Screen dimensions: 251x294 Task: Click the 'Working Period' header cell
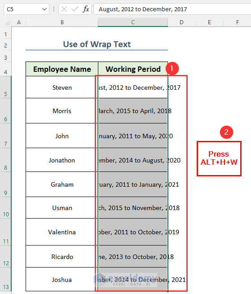point(133,69)
